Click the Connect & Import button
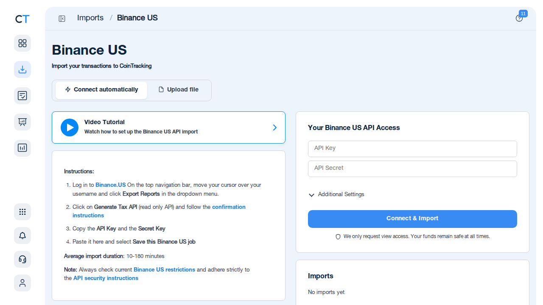This screenshot has width=543, height=305. pyautogui.click(x=412, y=219)
